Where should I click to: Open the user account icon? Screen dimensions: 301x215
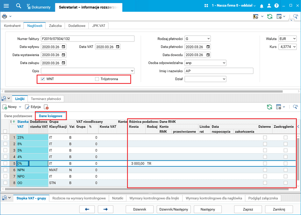(269, 6)
